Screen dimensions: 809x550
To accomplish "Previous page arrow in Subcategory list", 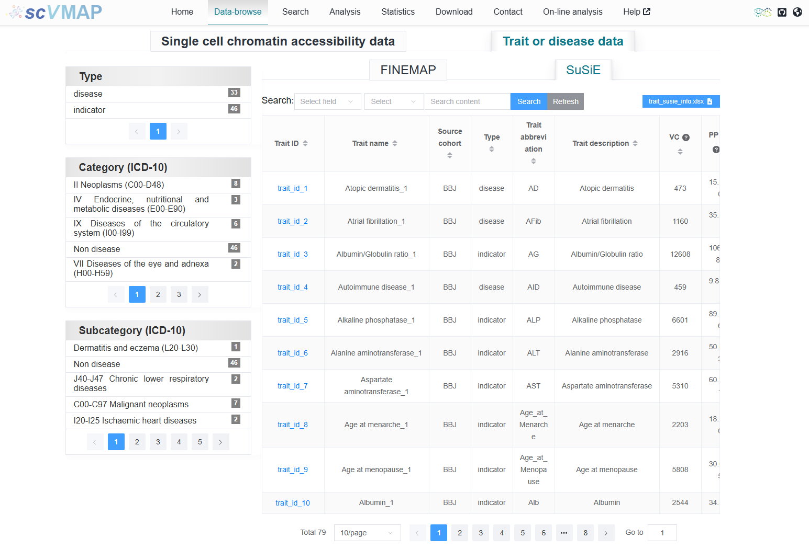I will pos(95,442).
